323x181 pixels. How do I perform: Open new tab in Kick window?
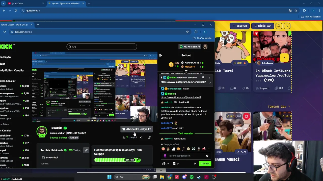(x=38, y=25)
